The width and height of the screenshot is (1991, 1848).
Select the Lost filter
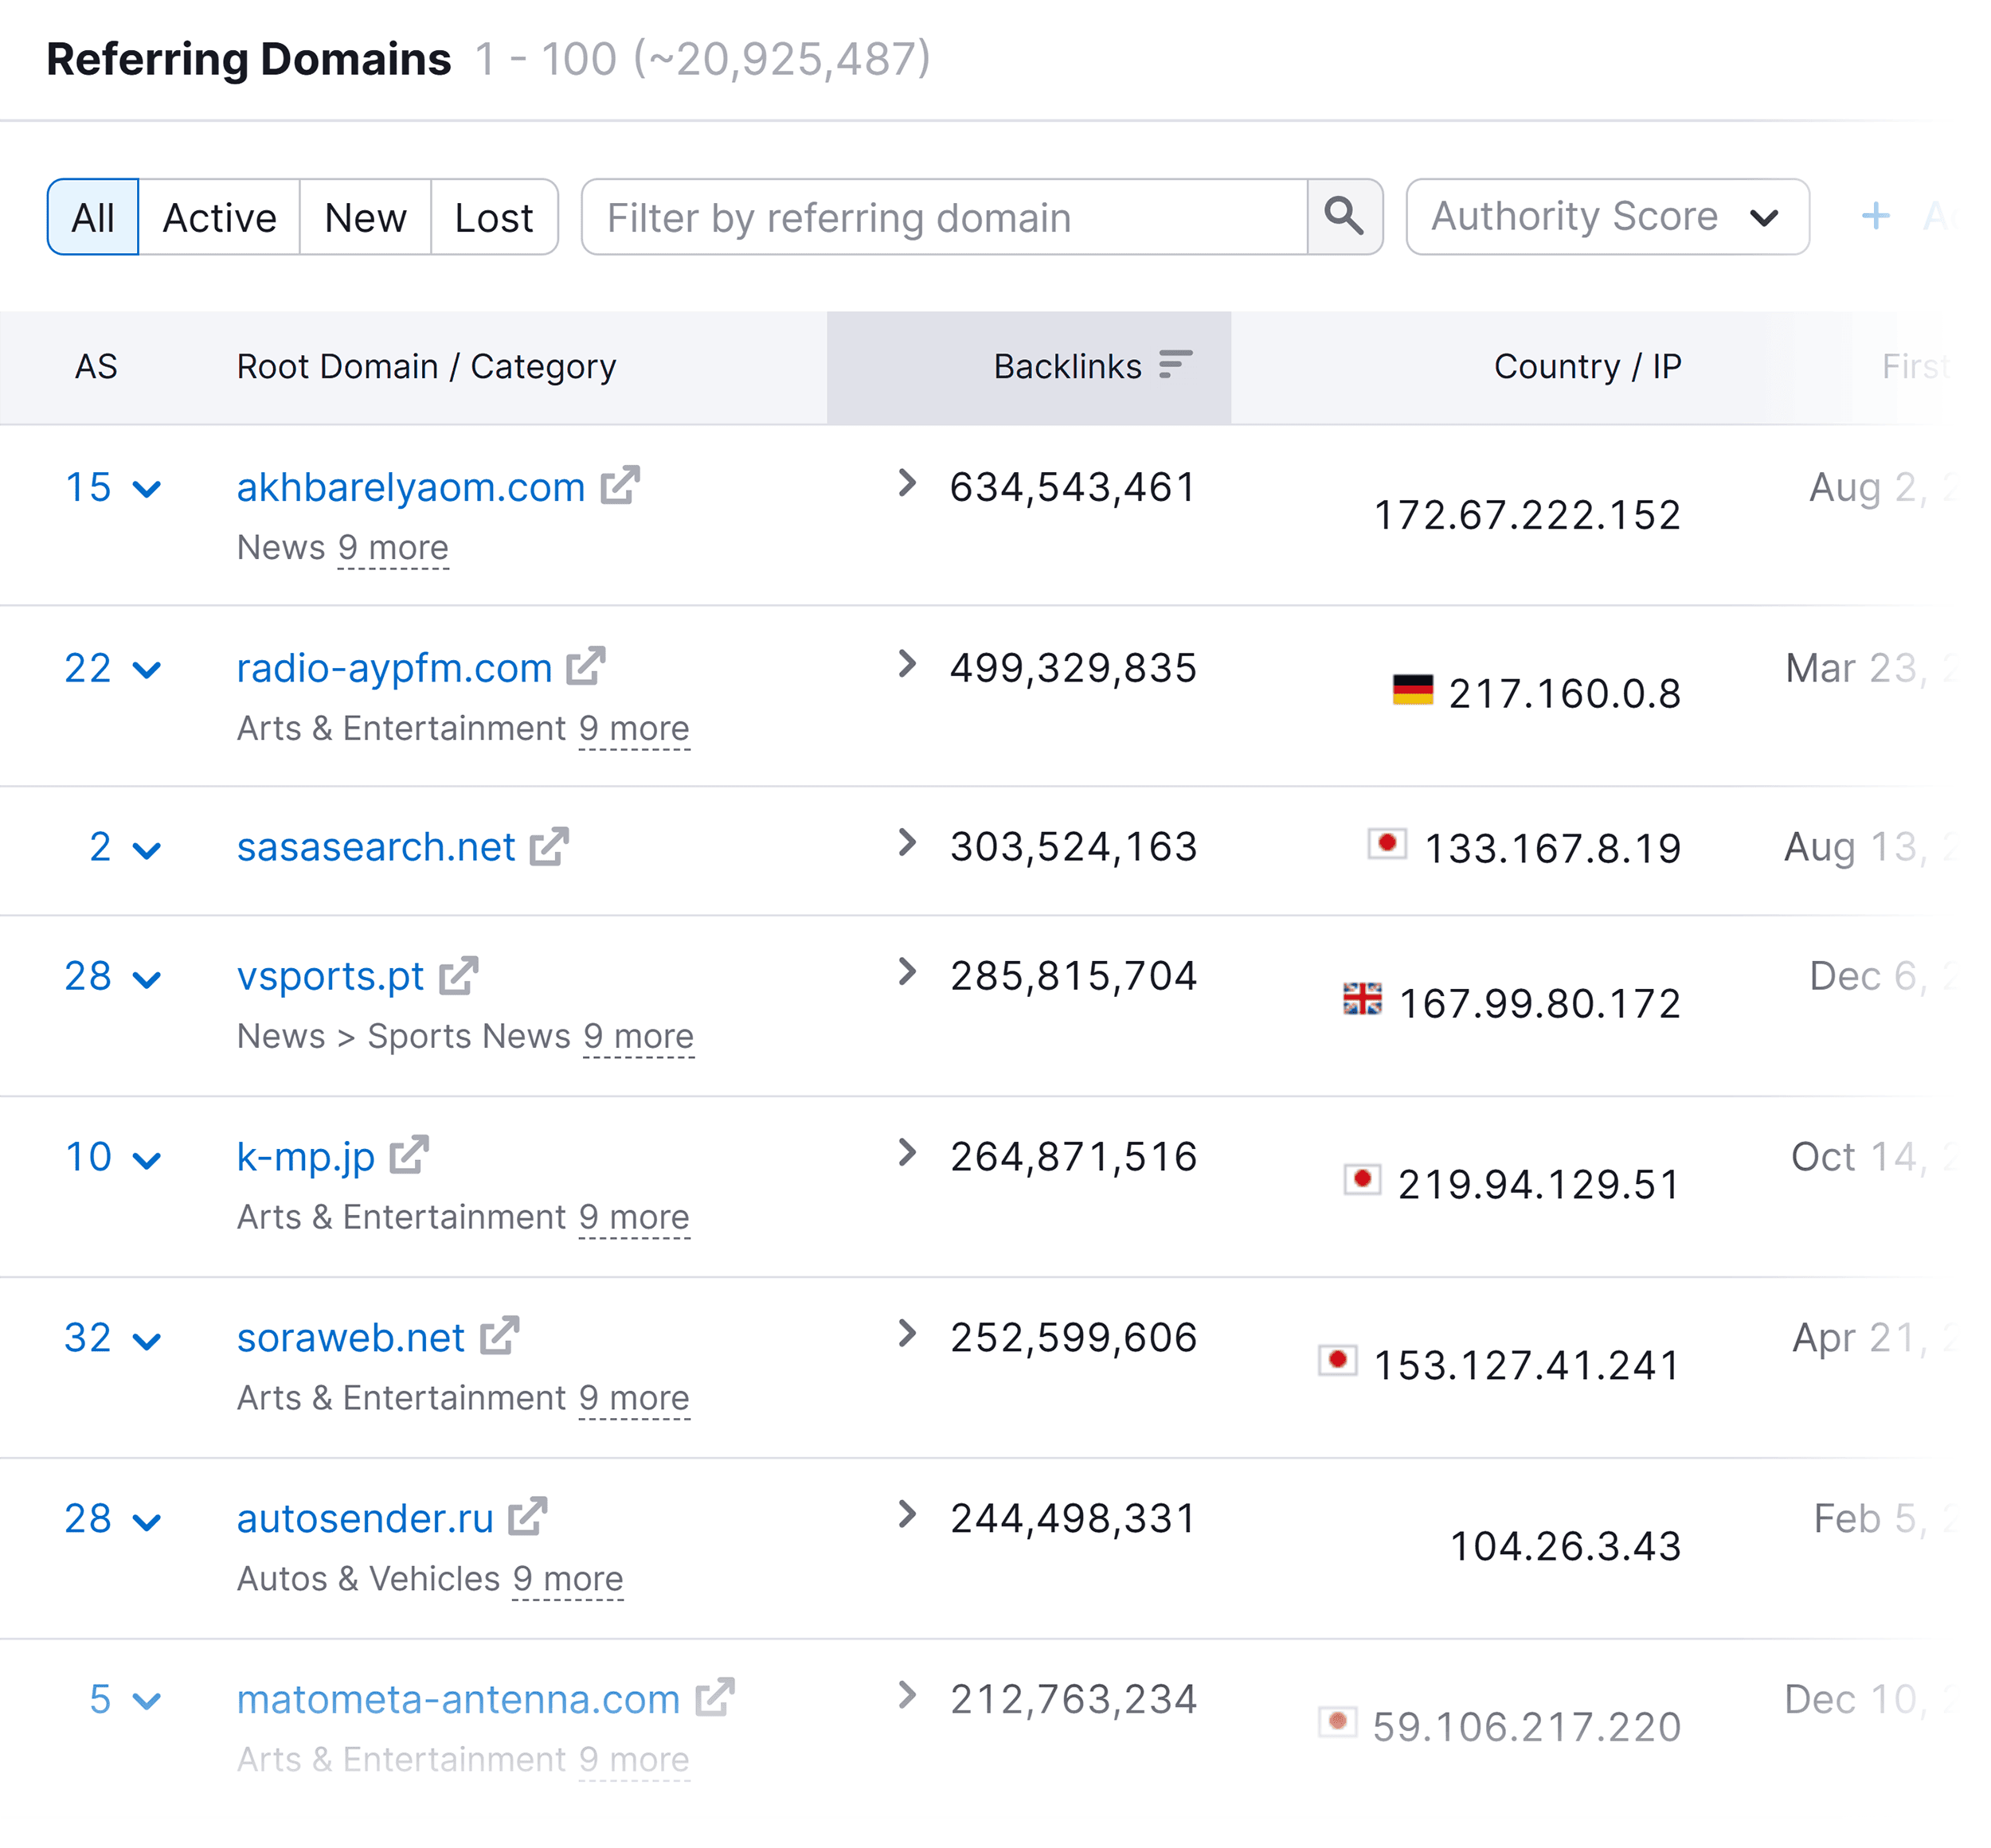click(494, 217)
